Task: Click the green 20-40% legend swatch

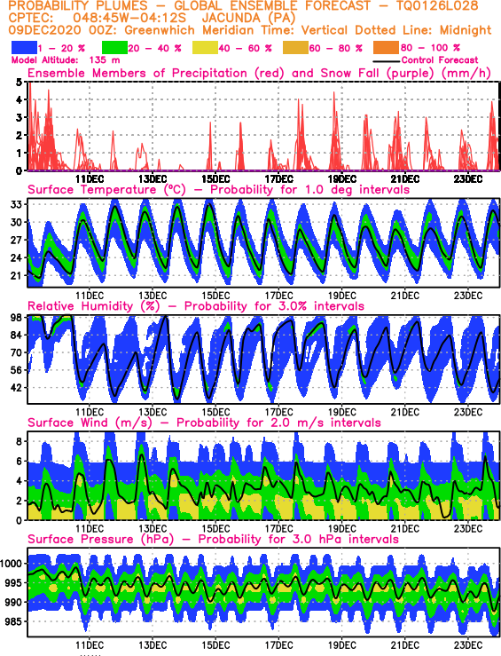Action: pyautogui.click(x=114, y=48)
